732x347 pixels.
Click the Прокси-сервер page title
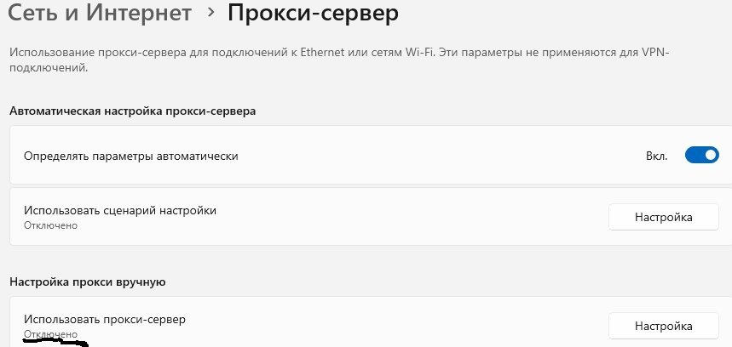coord(313,13)
